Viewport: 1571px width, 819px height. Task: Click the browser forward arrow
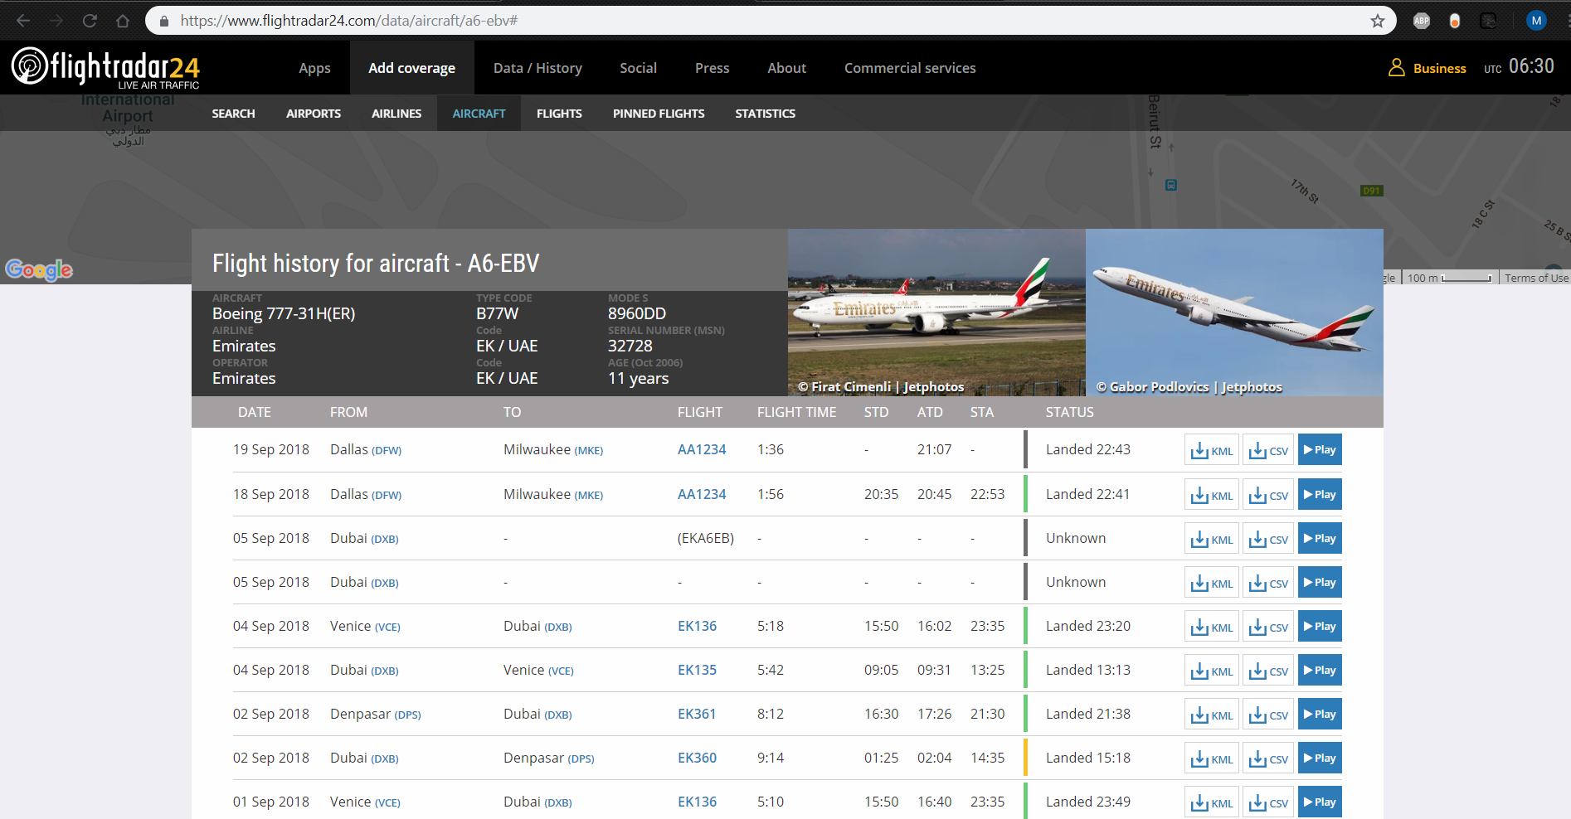point(56,21)
